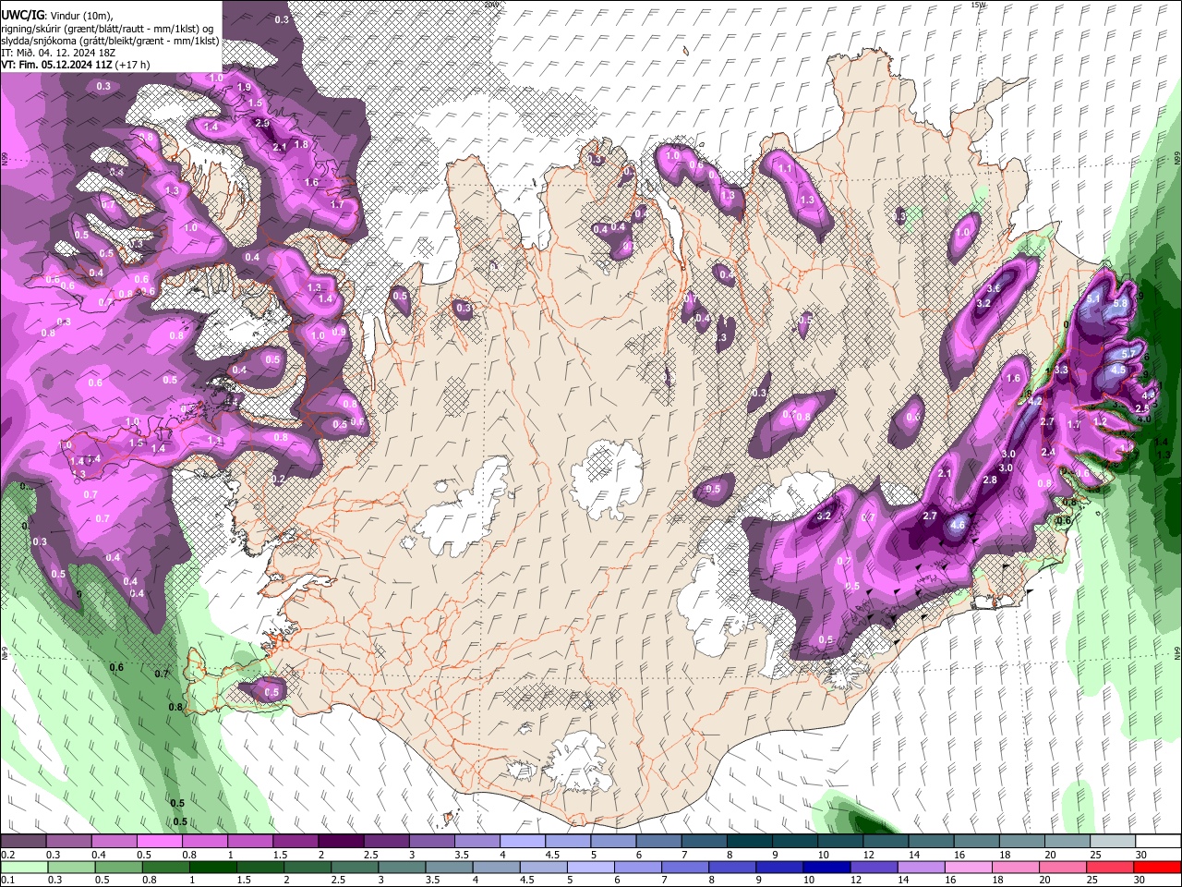Click the 'UWC/IG: Vindur (10m)' title line
This screenshot has height=887, width=1182.
tap(57, 16)
